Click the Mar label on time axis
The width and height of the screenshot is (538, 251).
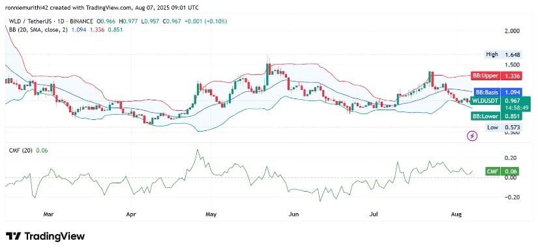(x=48, y=214)
